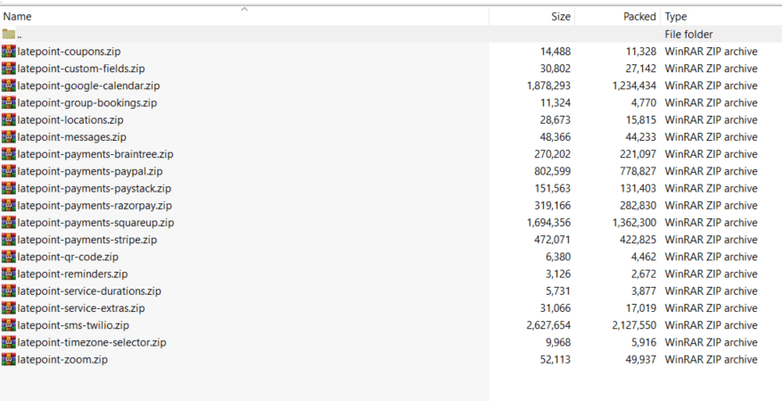
Task: Click size value 3,126 of reminders archive
Action: pyautogui.click(x=558, y=274)
